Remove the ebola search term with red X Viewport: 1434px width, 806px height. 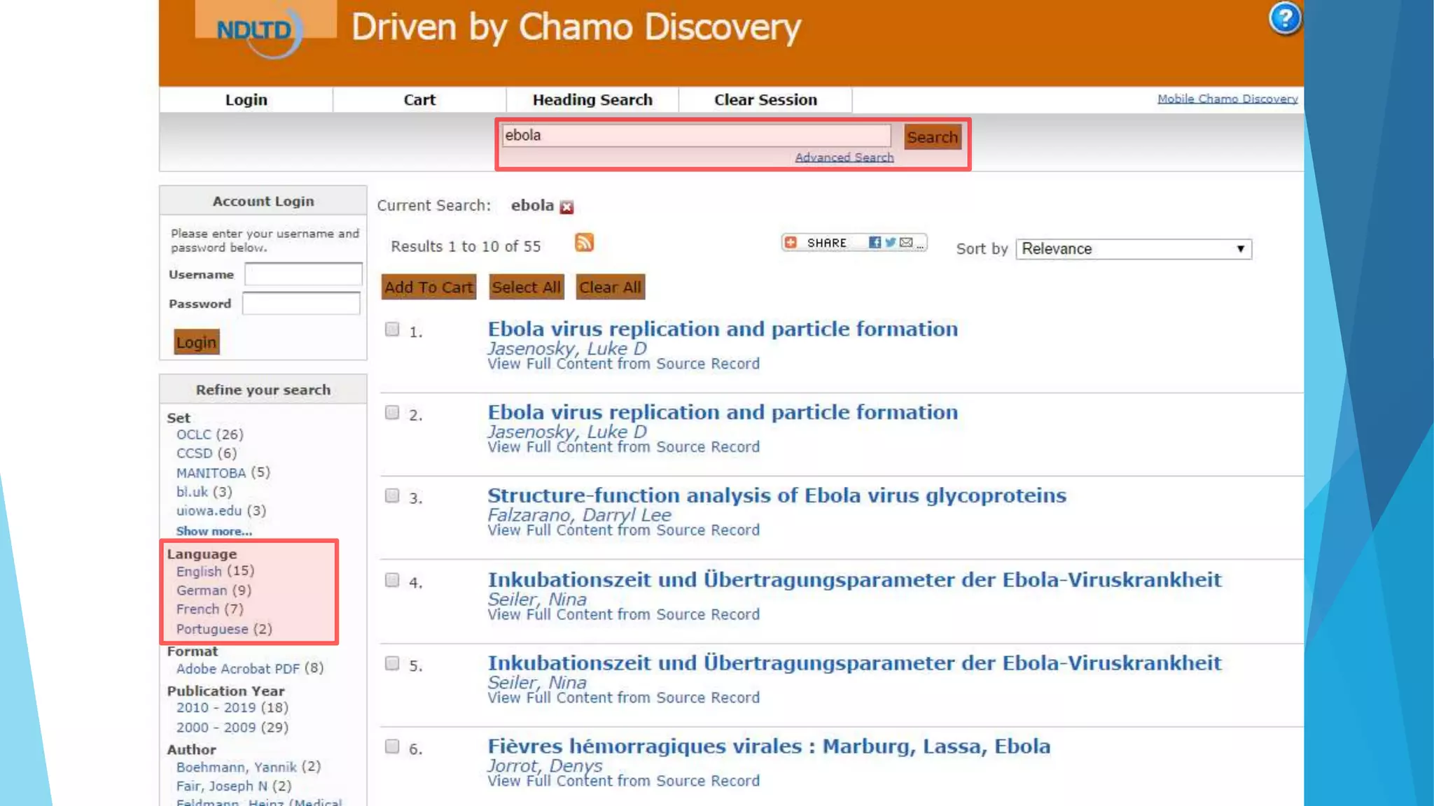[566, 207]
